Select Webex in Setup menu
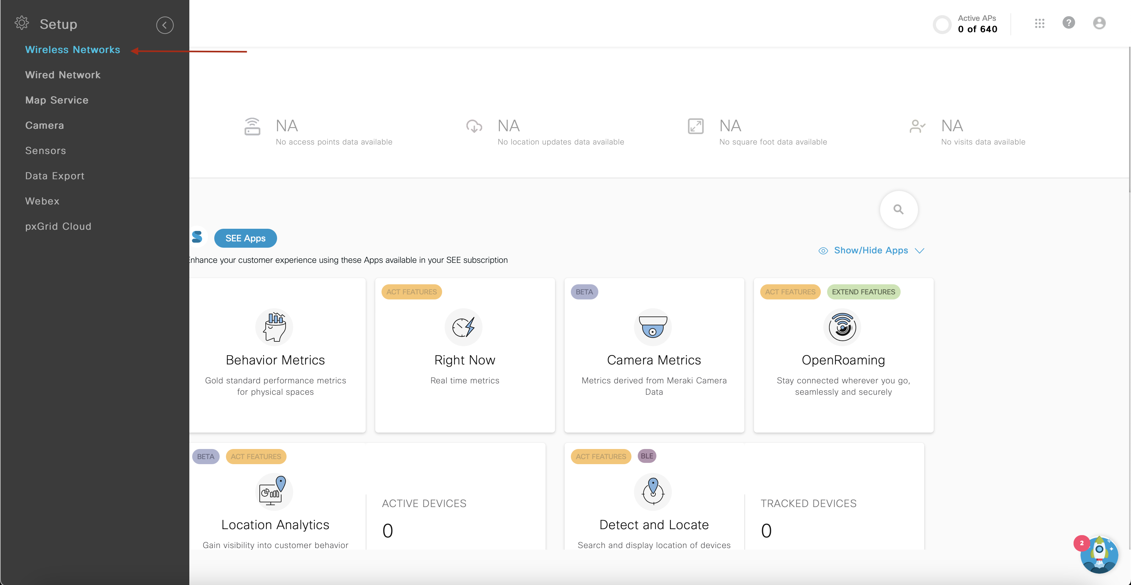Viewport: 1131px width, 585px height. 42,201
